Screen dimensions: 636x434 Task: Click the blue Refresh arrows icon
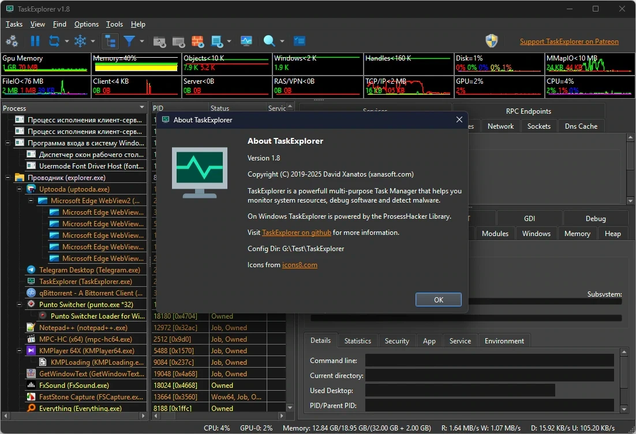click(x=54, y=41)
